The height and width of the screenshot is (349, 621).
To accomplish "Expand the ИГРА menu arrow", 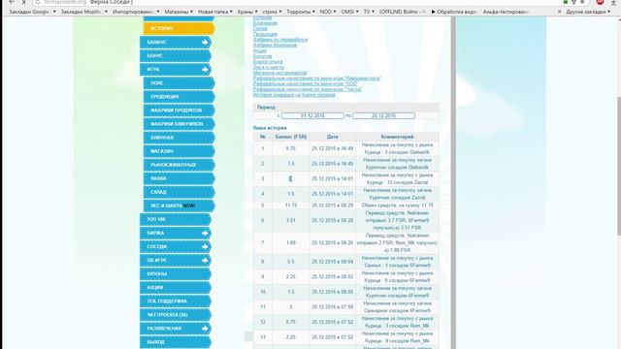I will (x=205, y=69).
